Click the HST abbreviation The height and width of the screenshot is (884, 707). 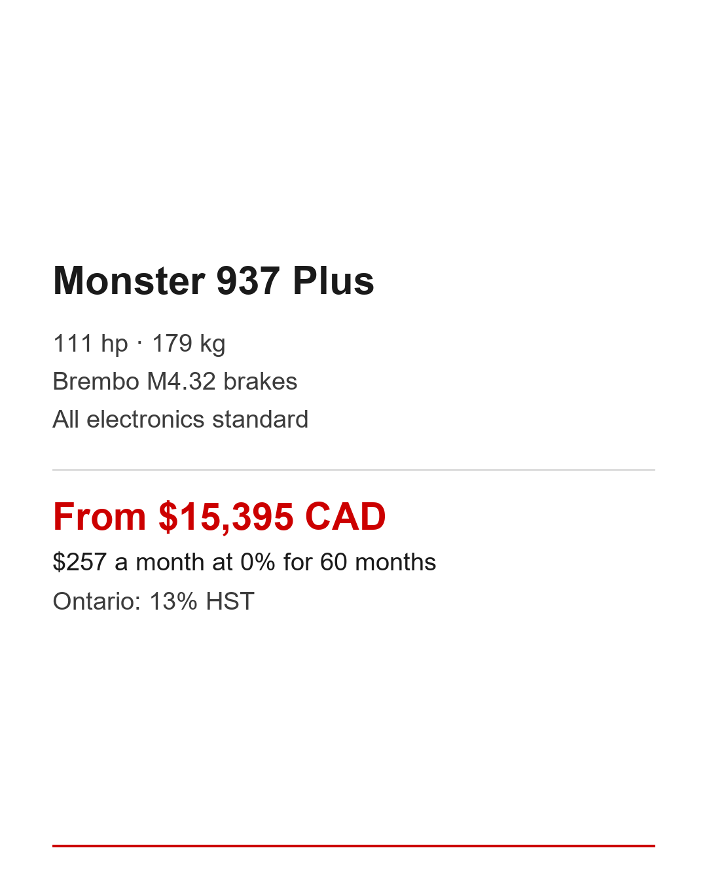pos(230,601)
